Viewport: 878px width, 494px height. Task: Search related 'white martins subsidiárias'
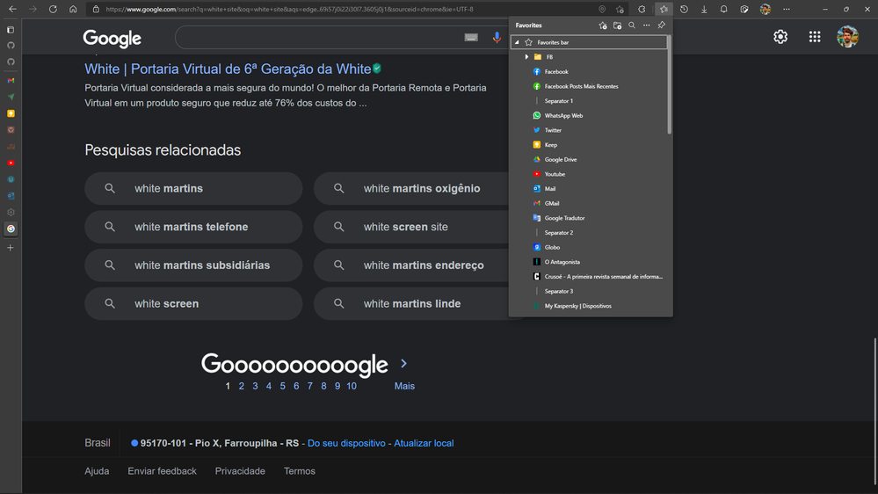[x=193, y=265]
